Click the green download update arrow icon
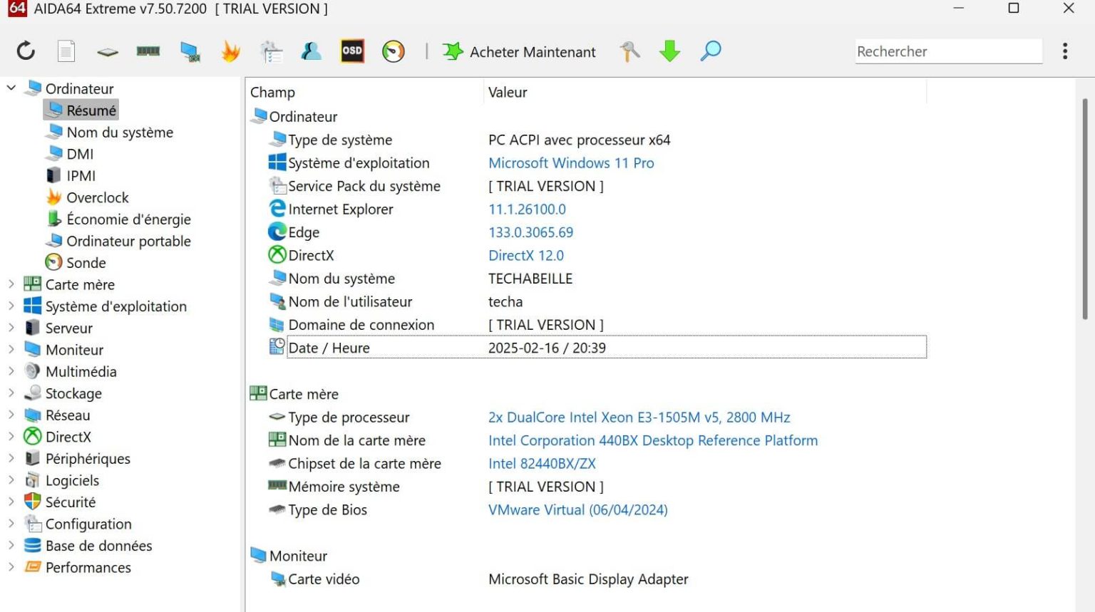The width and height of the screenshot is (1095, 612). click(x=669, y=51)
